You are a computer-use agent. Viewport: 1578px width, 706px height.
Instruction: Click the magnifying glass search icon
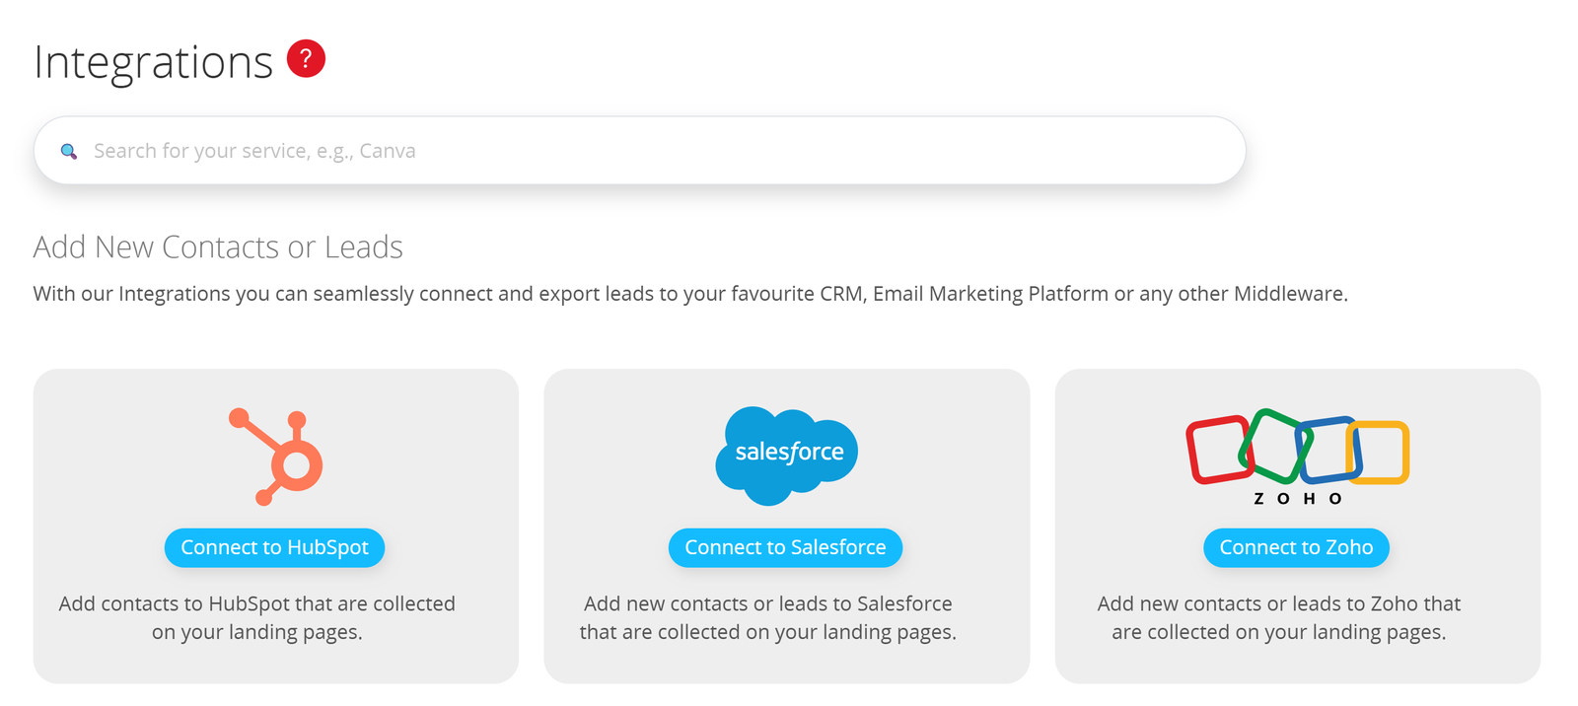(69, 151)
